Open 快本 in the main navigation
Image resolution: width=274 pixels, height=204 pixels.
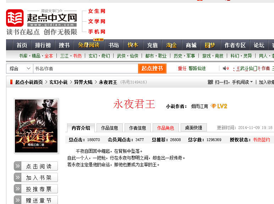[133, 45]
